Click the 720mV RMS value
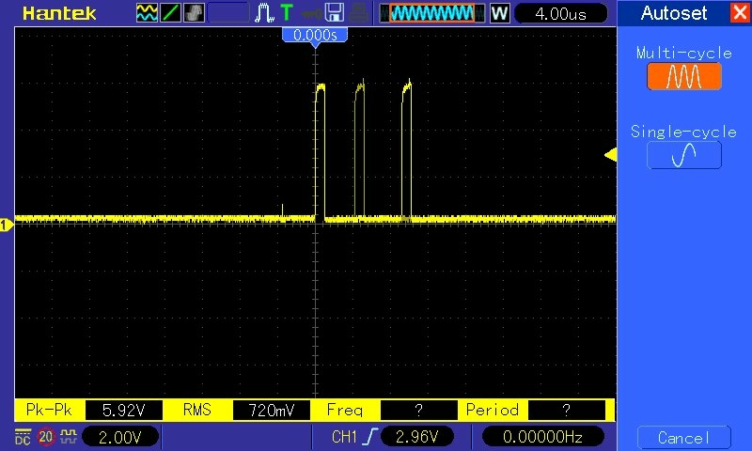The height and width of the screenshot is (451, 752). pyautogui.click(x=272, y=411)
